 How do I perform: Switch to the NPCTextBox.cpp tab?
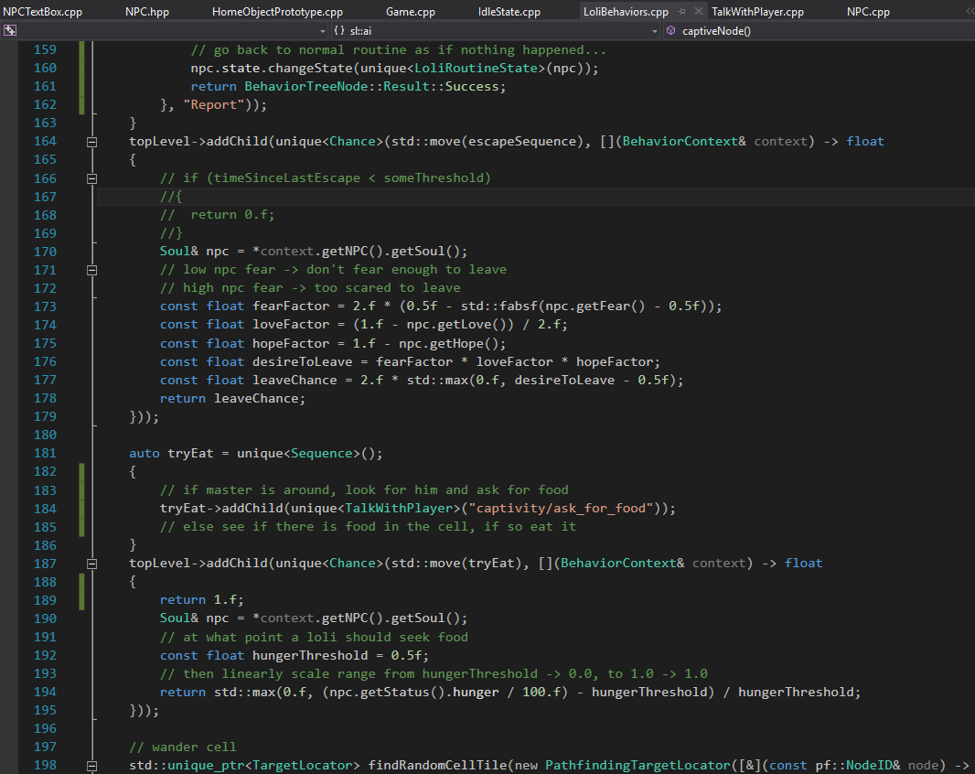click(42, 12)
